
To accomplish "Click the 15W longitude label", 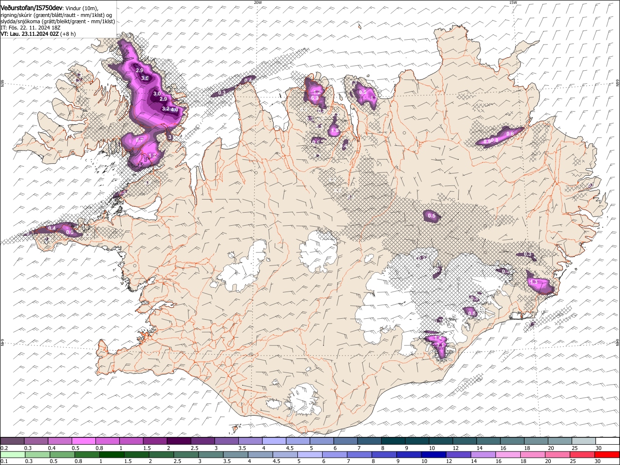I will coord(513,2).
